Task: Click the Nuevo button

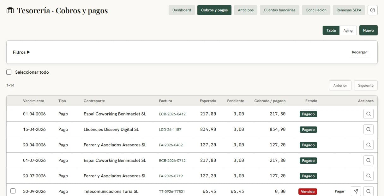Action: coord(369,30)
